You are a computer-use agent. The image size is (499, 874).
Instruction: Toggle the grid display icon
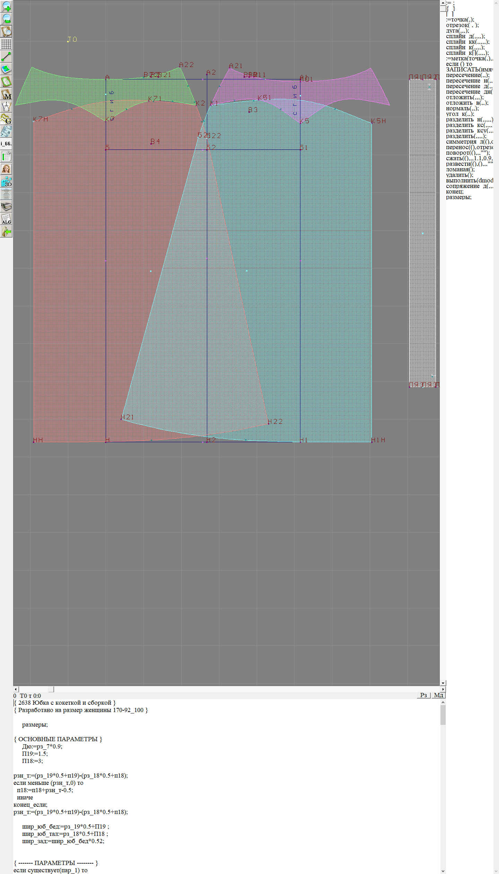click(6, 44)
